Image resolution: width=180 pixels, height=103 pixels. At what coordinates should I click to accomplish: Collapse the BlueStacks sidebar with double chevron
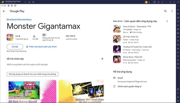pyautogui.click(x=178, y=2)
